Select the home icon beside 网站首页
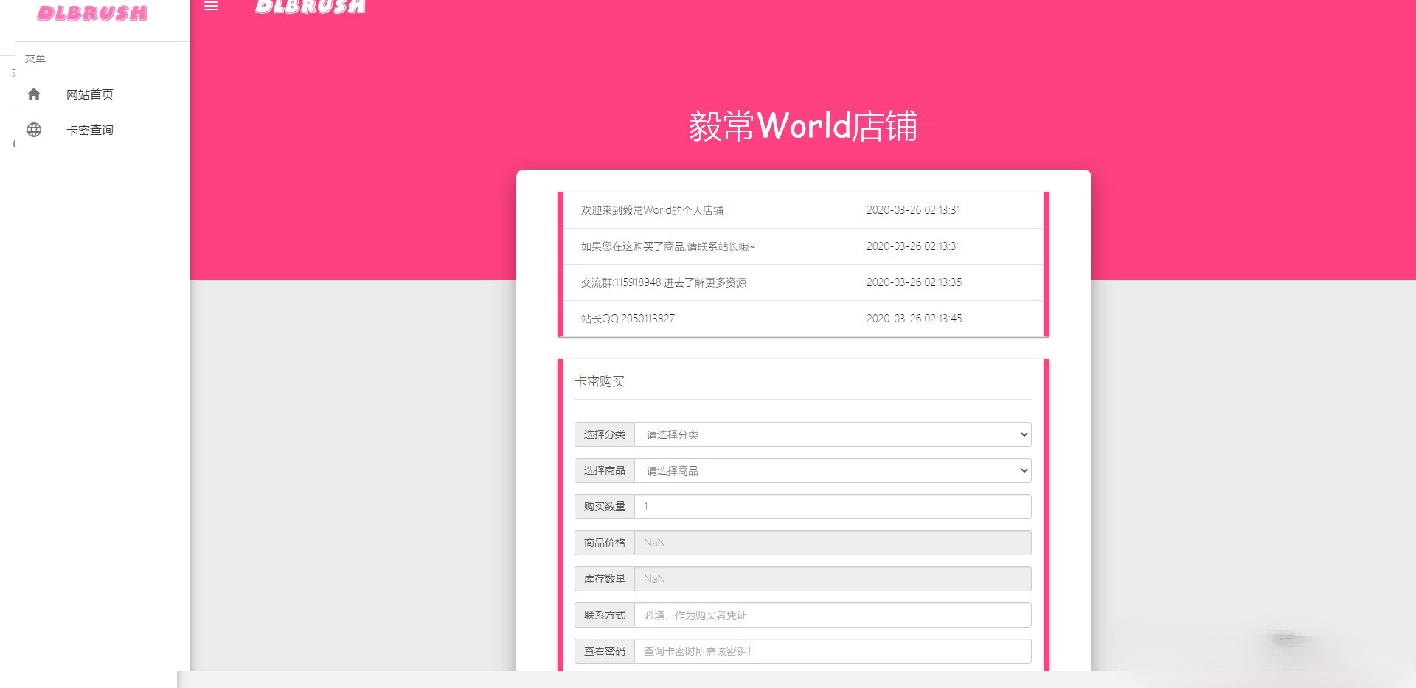This screenshot has width=1416, height=688. click(x=34, y=94)
